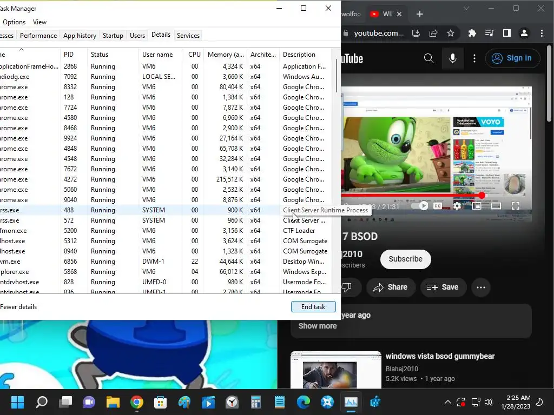
Task: Sort by CPU column header
Action: (x=194, y=55)
